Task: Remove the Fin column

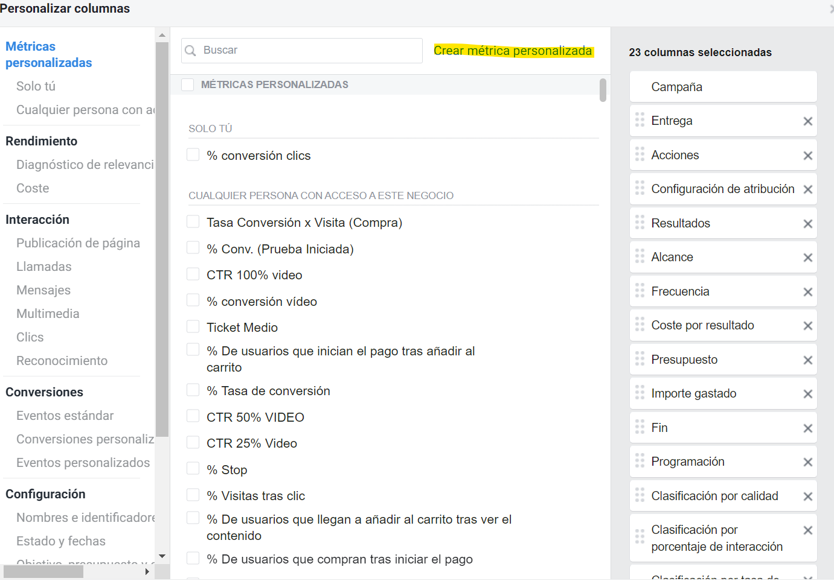Action: click(807, 427)
